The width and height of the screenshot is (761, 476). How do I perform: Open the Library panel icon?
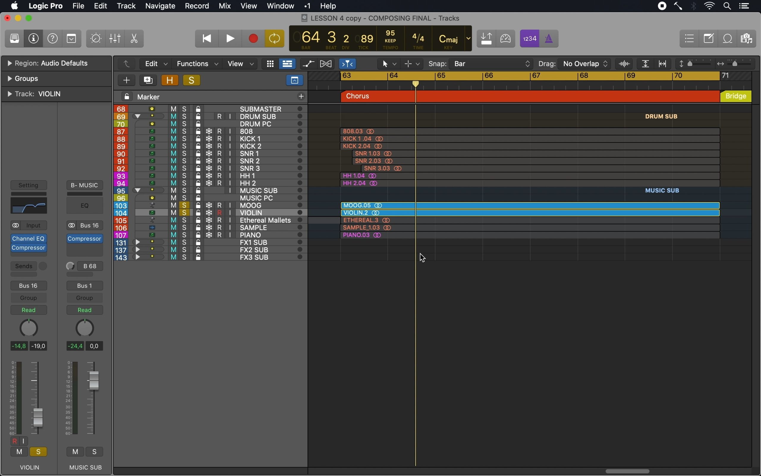coord(15,39)
